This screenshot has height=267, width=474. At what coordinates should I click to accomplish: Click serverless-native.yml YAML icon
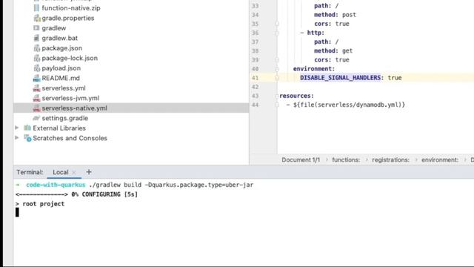click(x=36, y=108)
